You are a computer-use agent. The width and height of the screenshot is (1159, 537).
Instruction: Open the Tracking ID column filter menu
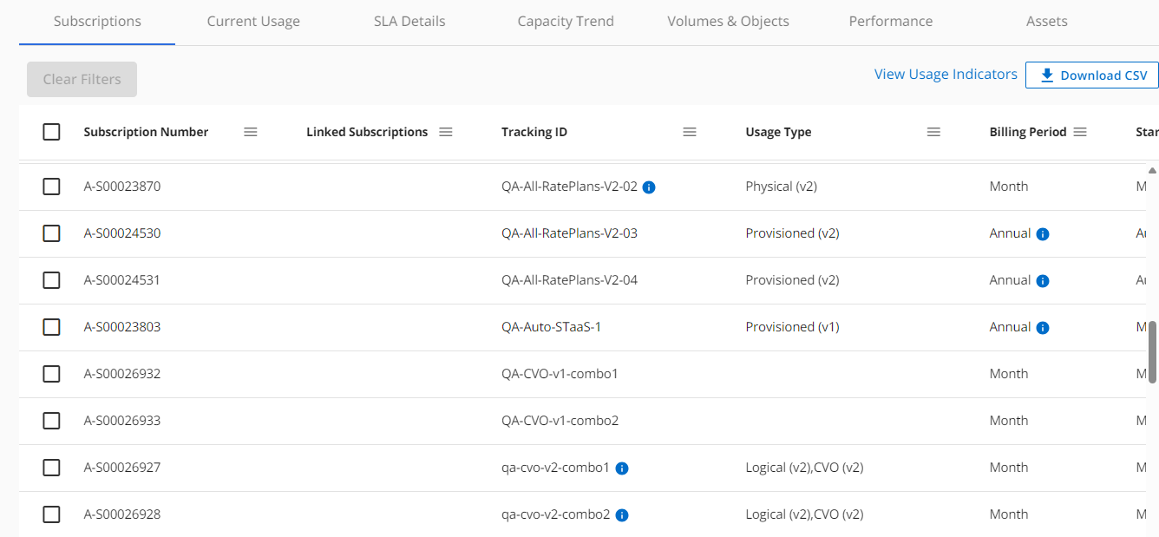click(690, 132)
